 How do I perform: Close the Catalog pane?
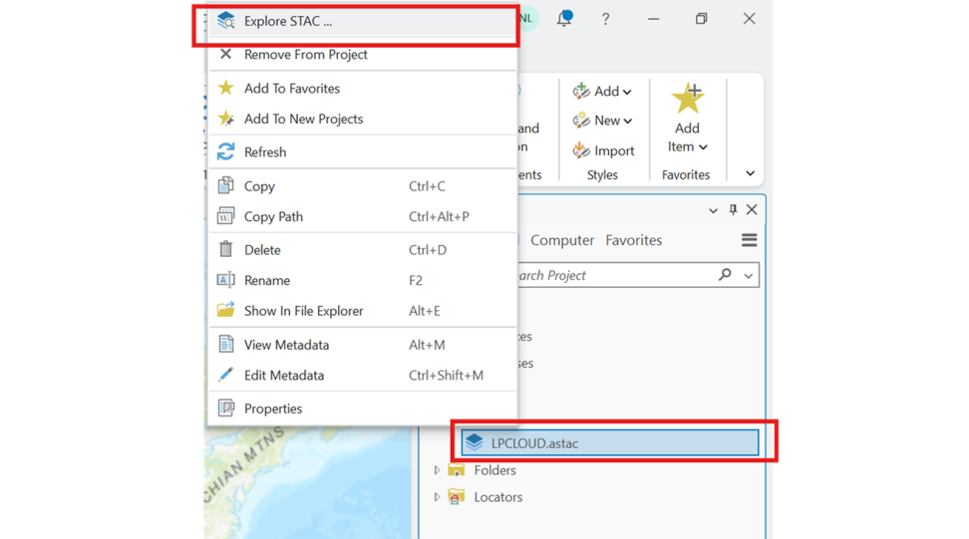click(x=752, y=210)
